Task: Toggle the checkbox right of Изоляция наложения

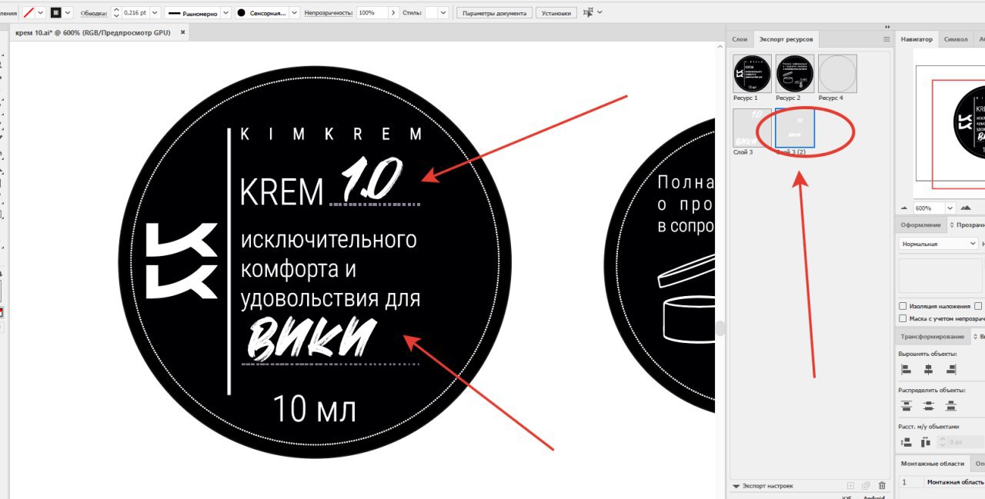Action: 979,306
